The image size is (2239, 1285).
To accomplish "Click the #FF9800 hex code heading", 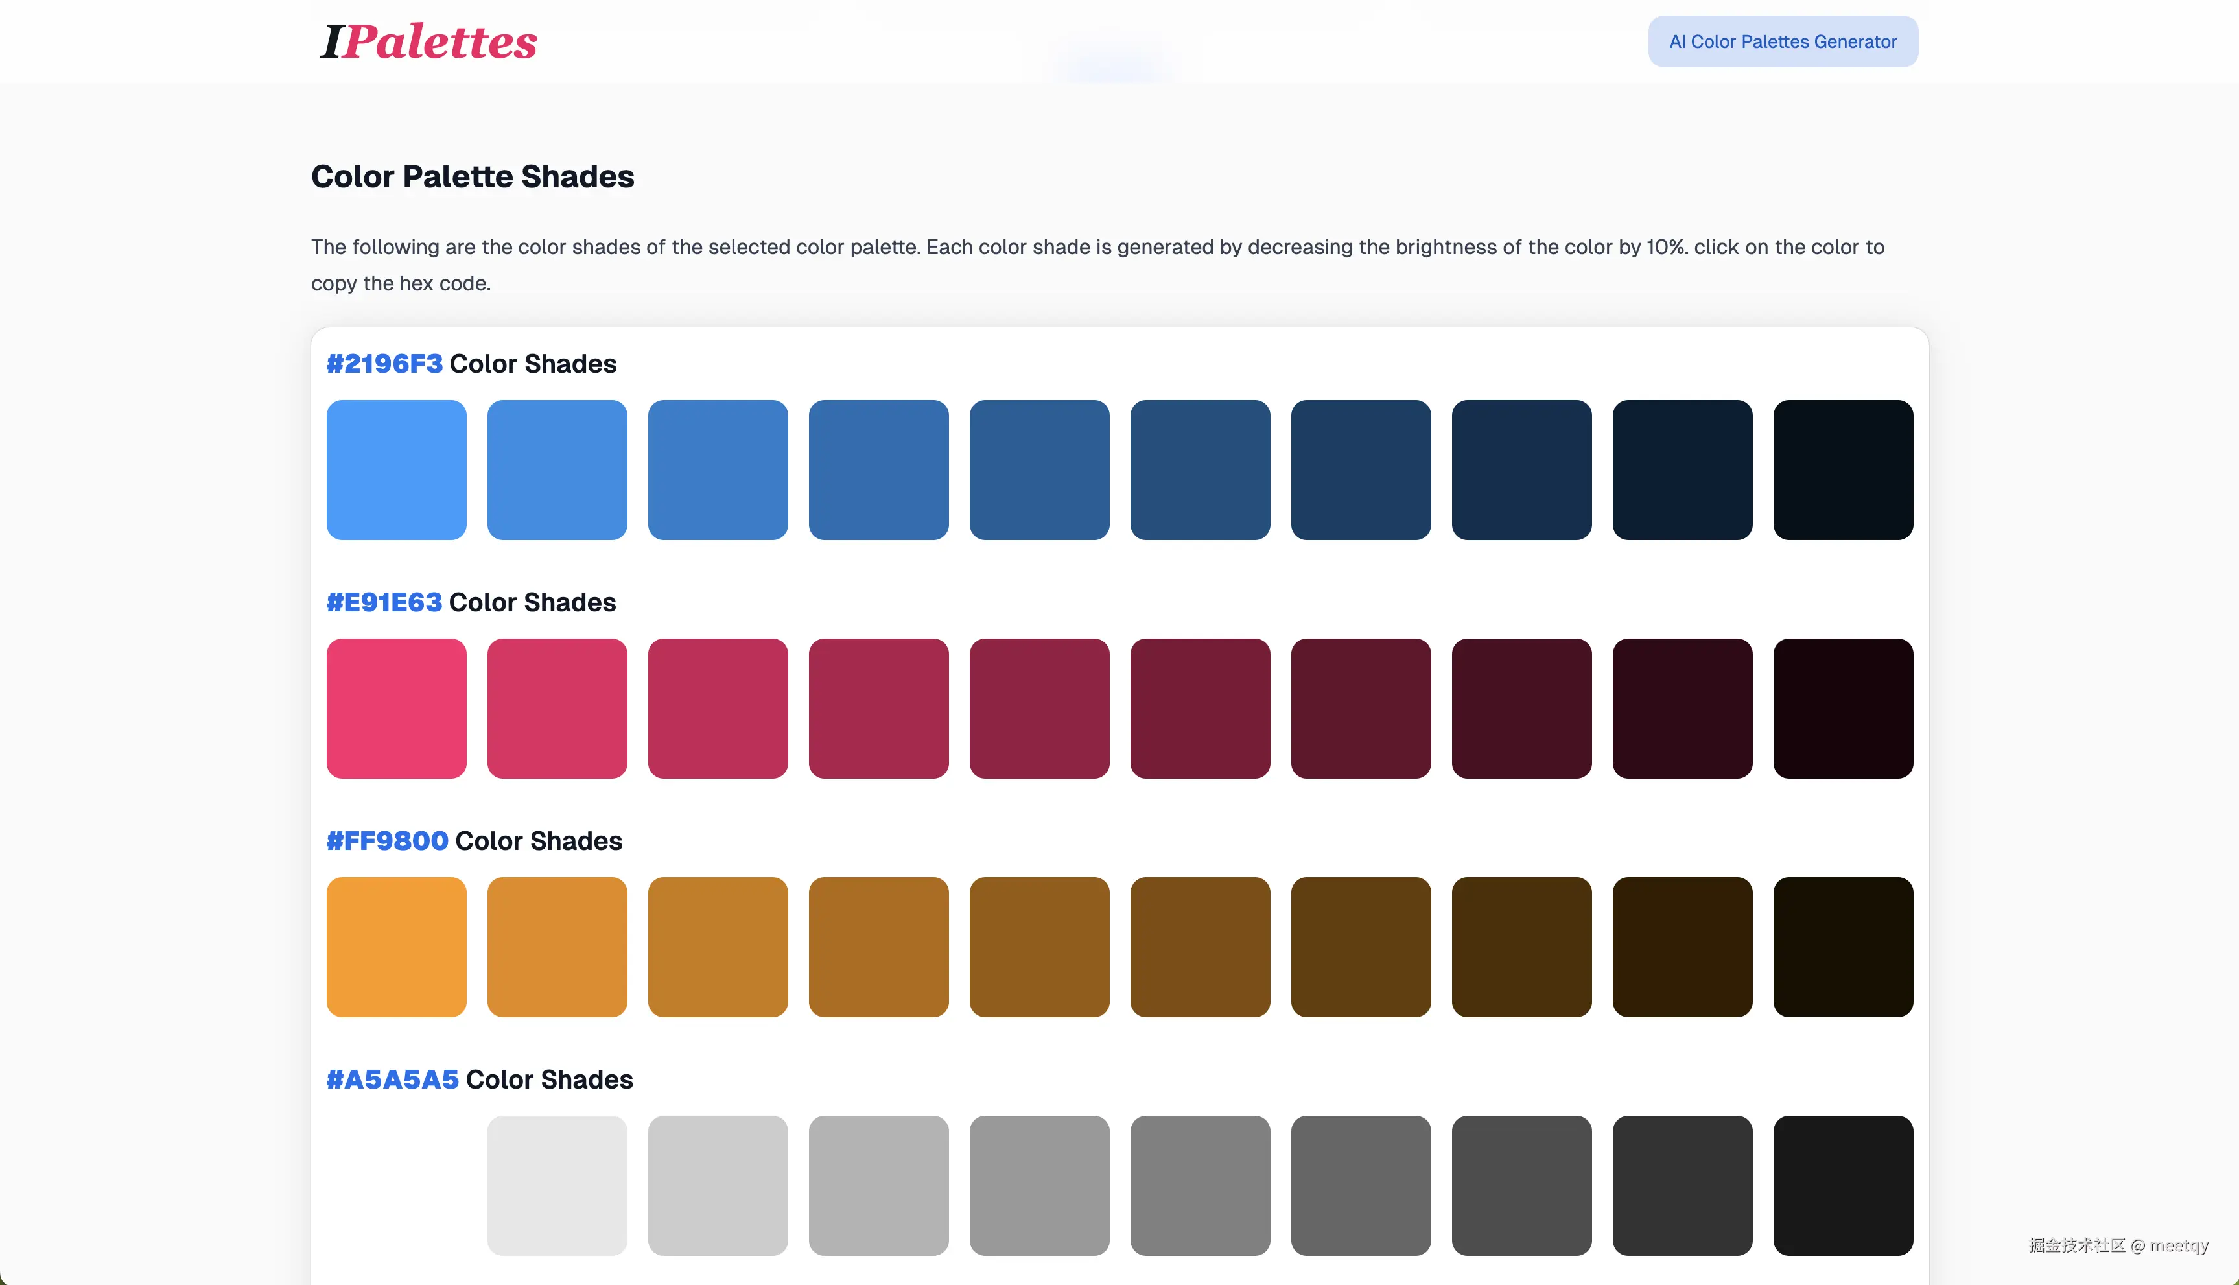I will point(387,840).
